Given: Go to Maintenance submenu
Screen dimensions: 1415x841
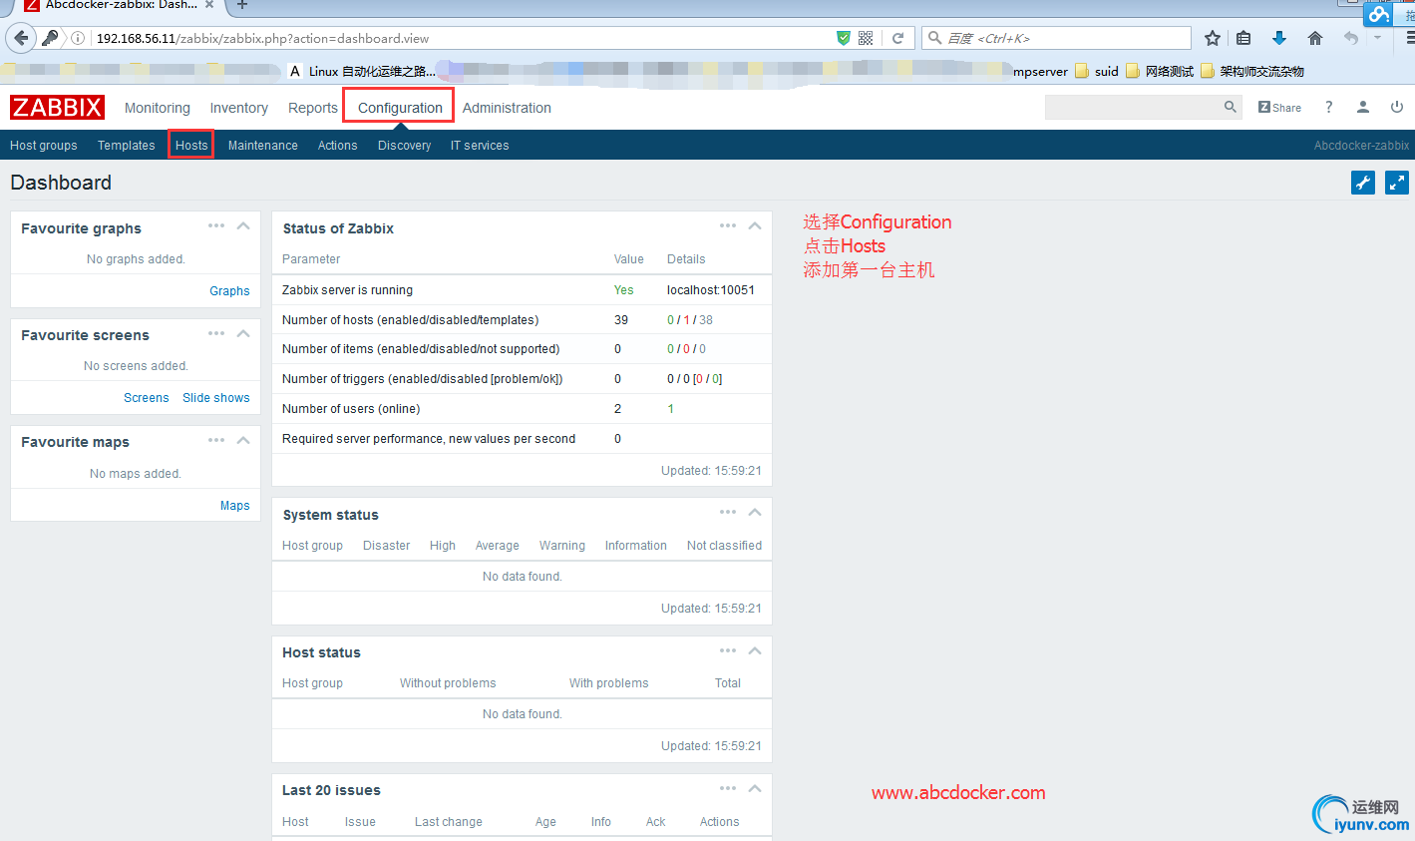Looking at the screenshot, I should pyautogui.click(x=263, y=146).
